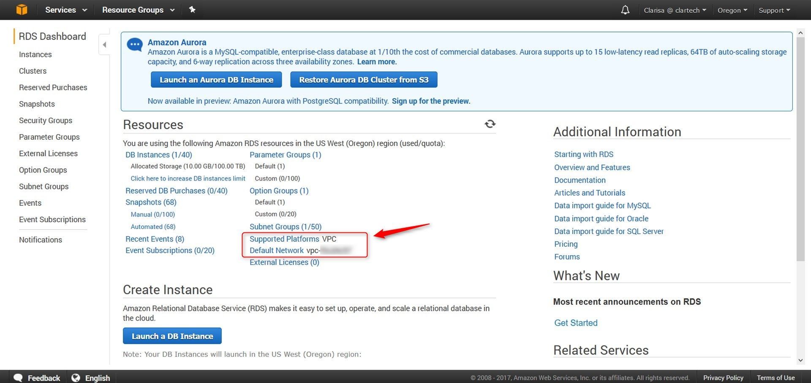Open the Clarisa @ clartech account menu
The image size is (811, 383).
click(675, 10)
